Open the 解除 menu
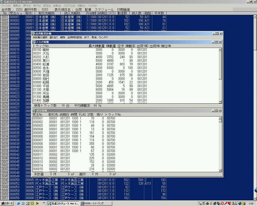Screen dimensions: 257x206 point(63,37)
